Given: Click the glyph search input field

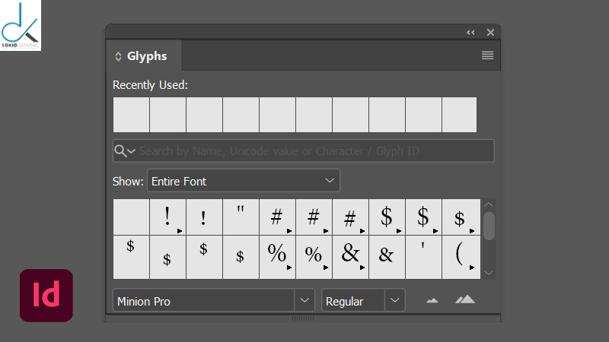Looking at the screenshot, I should pos(312,150).
